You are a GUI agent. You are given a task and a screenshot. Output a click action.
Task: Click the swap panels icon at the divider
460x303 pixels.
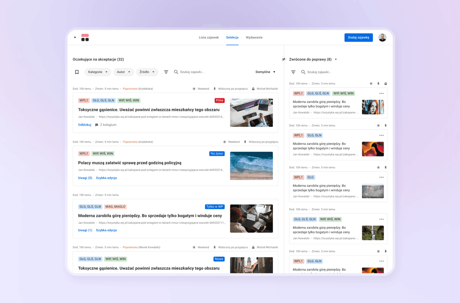coord(284,59)
